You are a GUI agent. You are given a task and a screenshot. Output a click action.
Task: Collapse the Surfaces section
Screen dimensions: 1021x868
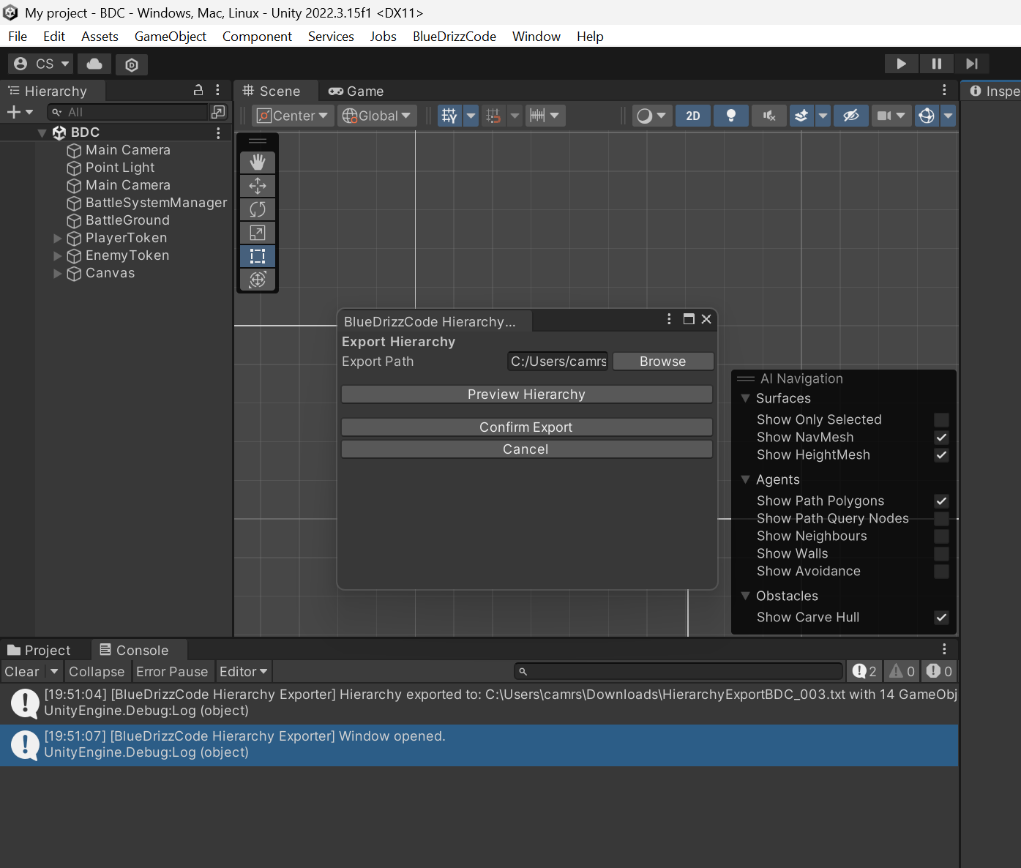coord(745,398)
